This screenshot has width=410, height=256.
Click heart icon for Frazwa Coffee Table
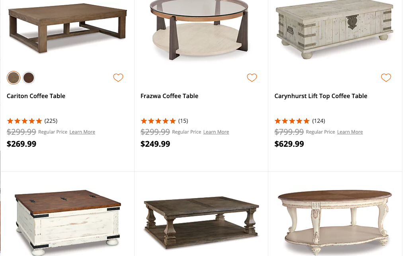click(x=252, y=78)
